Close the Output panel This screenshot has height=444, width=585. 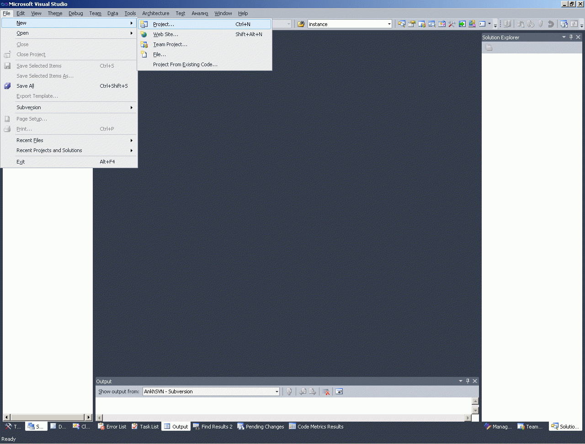tap(475, 381)
